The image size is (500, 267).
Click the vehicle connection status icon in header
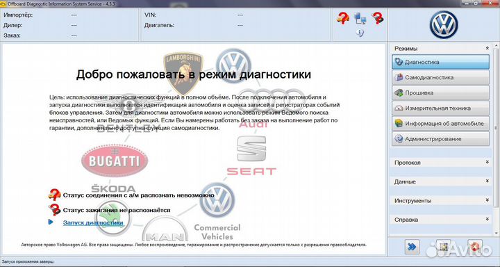[343, 18]
